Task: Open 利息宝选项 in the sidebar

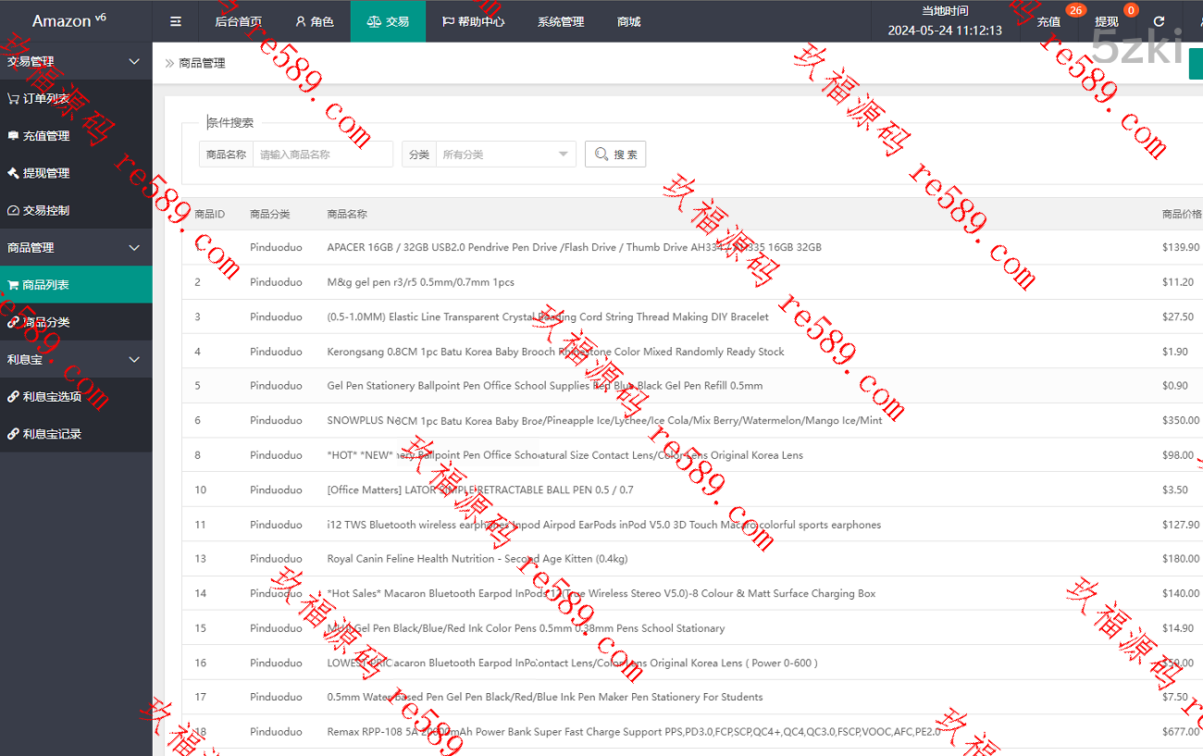Action: click(x=52, y=396)
